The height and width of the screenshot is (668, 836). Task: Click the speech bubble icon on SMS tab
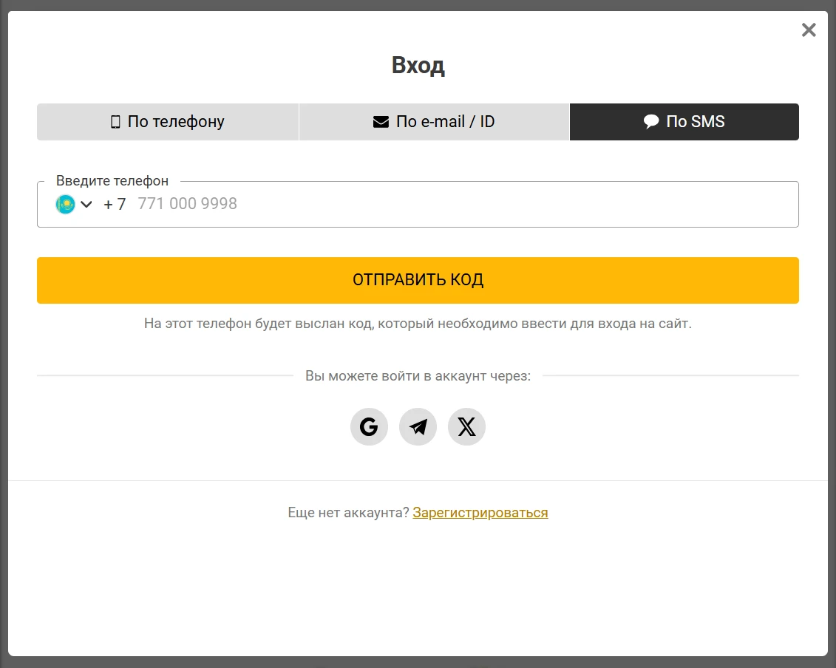(651, 121)
